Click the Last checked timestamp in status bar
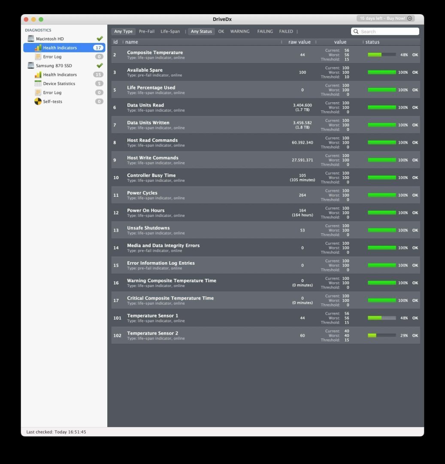This screenshot has width=445, height=464. click(56, 432)
